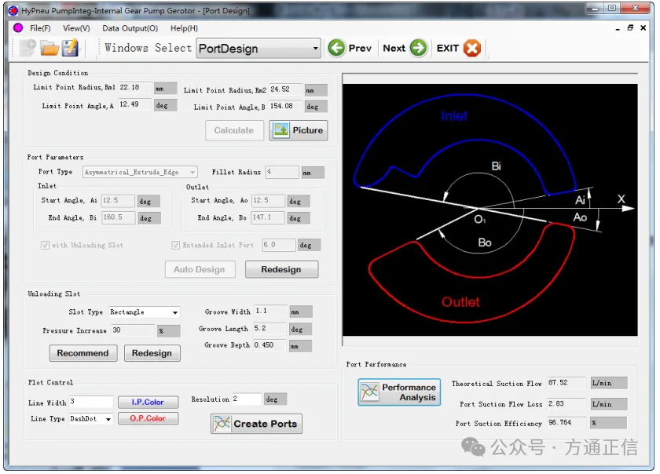Open the folder icon in toolbar
This screenshot has height=474, width=660.
49,49
